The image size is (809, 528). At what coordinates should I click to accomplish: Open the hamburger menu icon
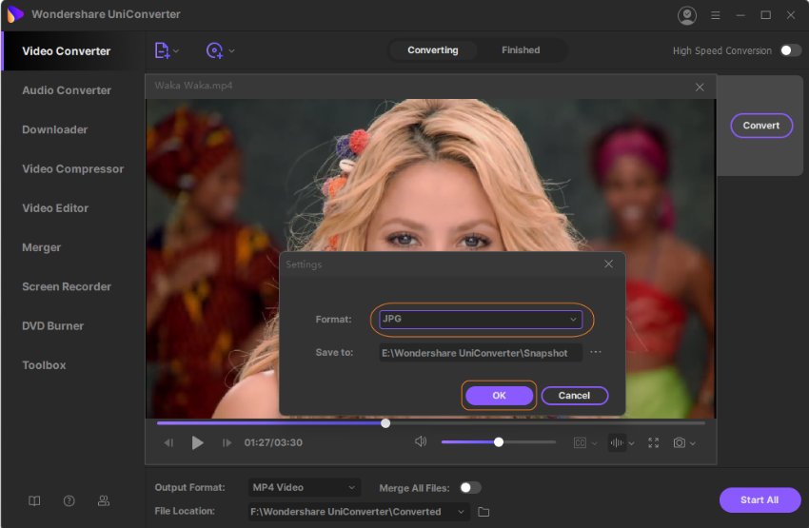[x=715, y=15]
